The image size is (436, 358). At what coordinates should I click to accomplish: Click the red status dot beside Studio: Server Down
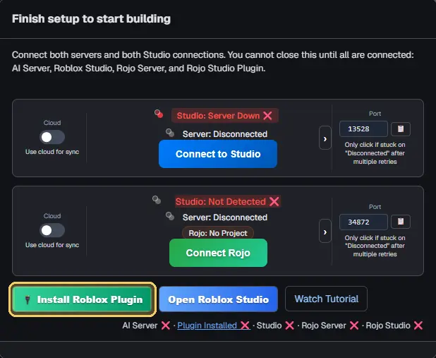(159, 114)
